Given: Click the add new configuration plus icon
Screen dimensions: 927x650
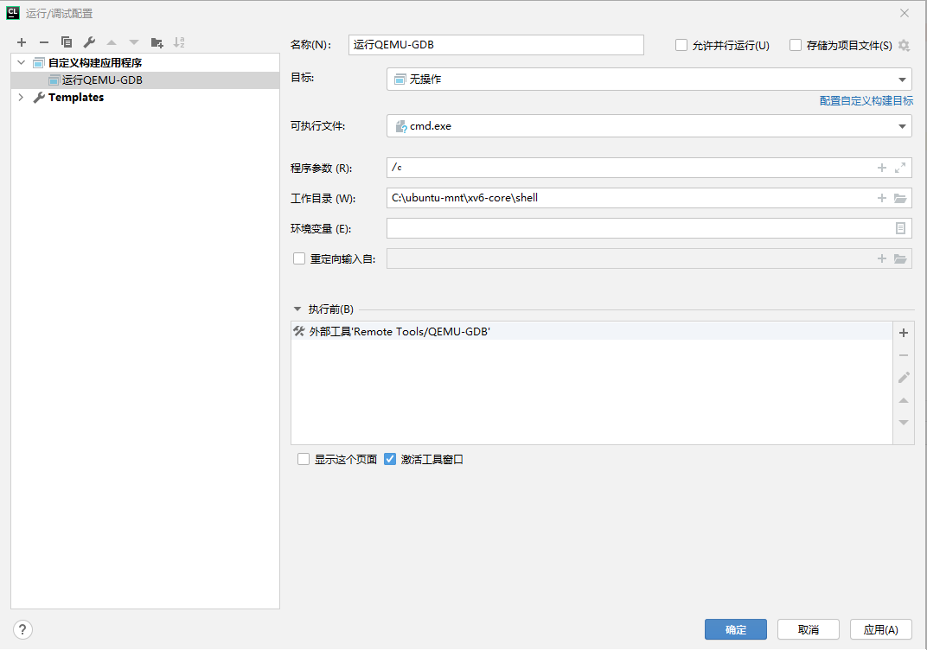Looking at the screenshot, I should [x=22, y=42].
